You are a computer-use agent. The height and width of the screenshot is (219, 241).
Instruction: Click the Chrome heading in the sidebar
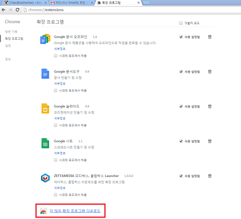(x=13, y=22)
